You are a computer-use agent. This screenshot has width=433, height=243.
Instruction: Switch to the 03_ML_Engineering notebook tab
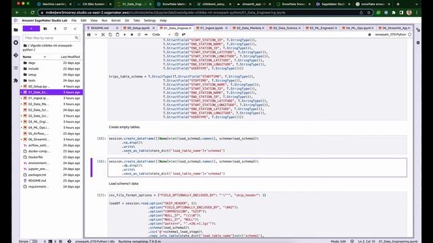tap(321, 28)
